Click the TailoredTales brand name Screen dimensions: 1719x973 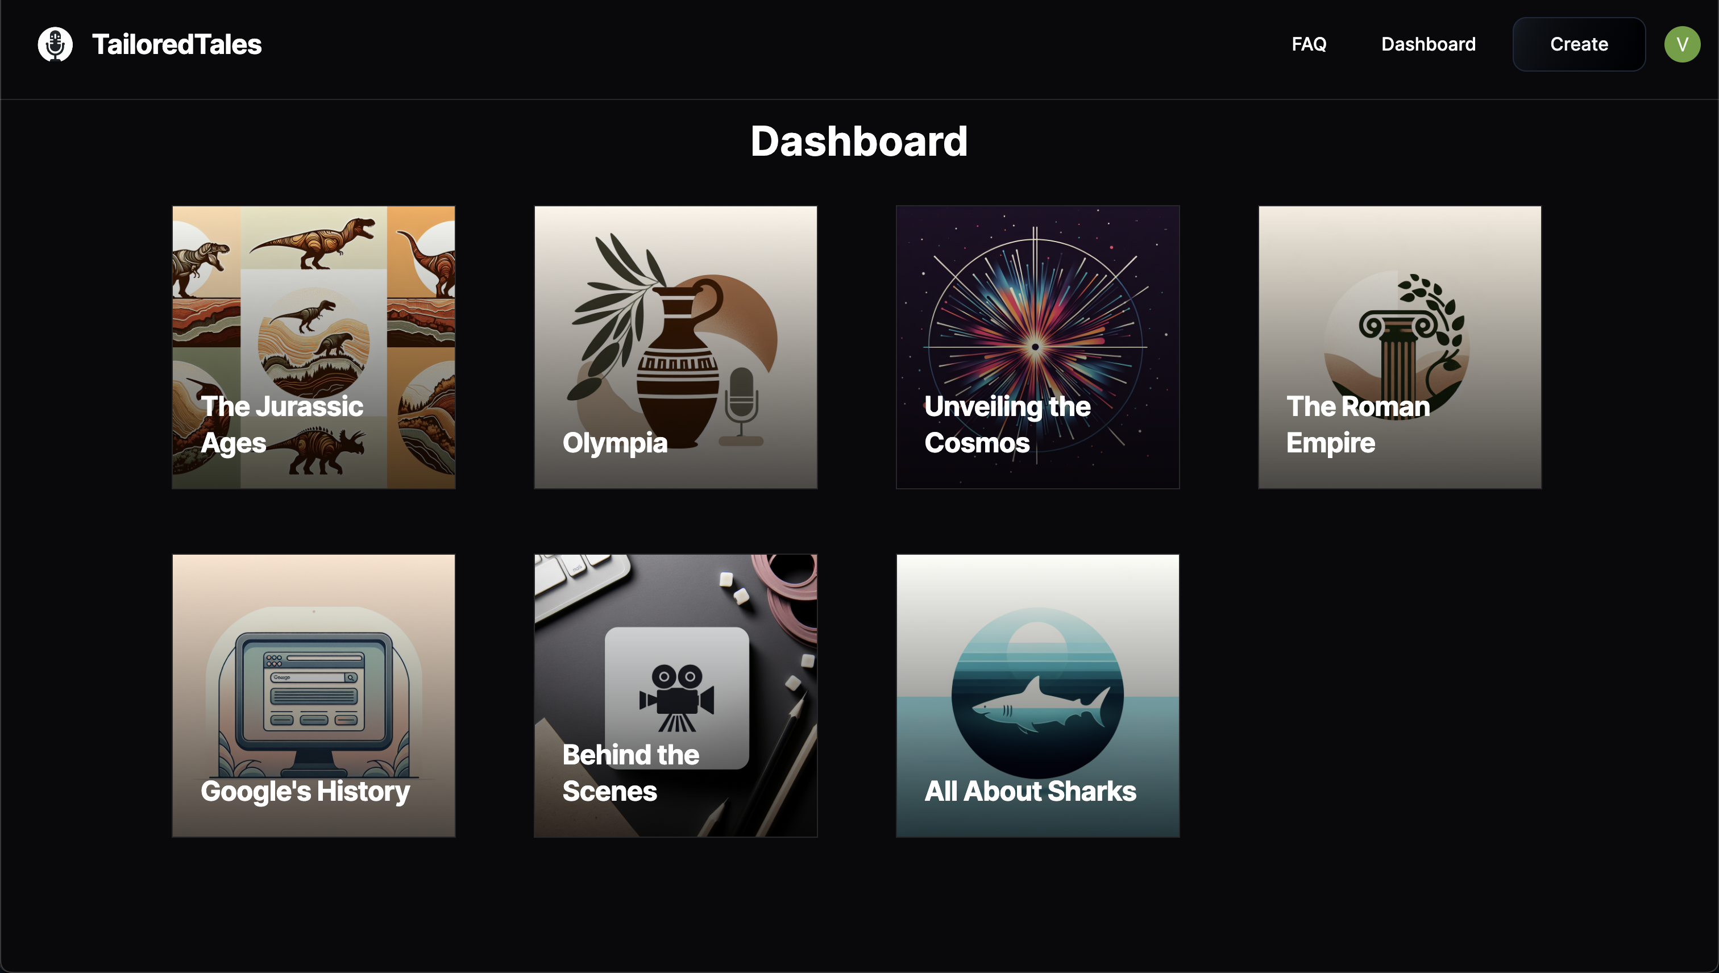[x=176, y=44]
